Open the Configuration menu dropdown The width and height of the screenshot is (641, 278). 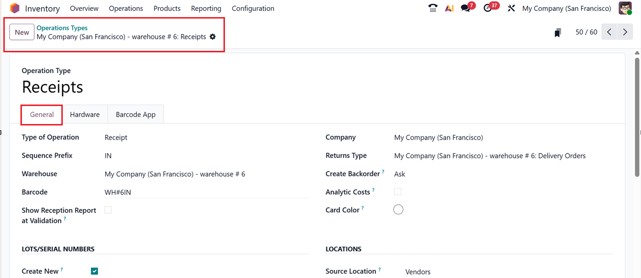point(253,9)
